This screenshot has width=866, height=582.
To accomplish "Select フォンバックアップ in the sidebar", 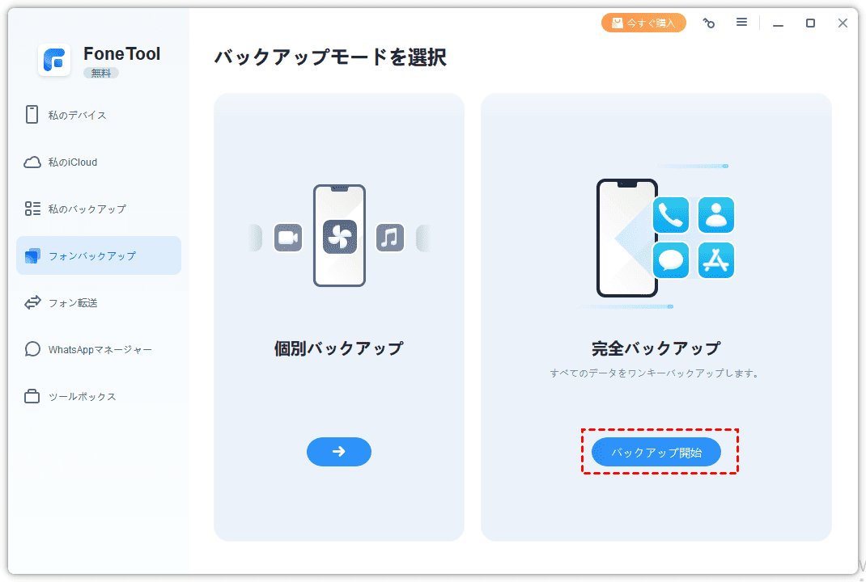I will (98, 255).
